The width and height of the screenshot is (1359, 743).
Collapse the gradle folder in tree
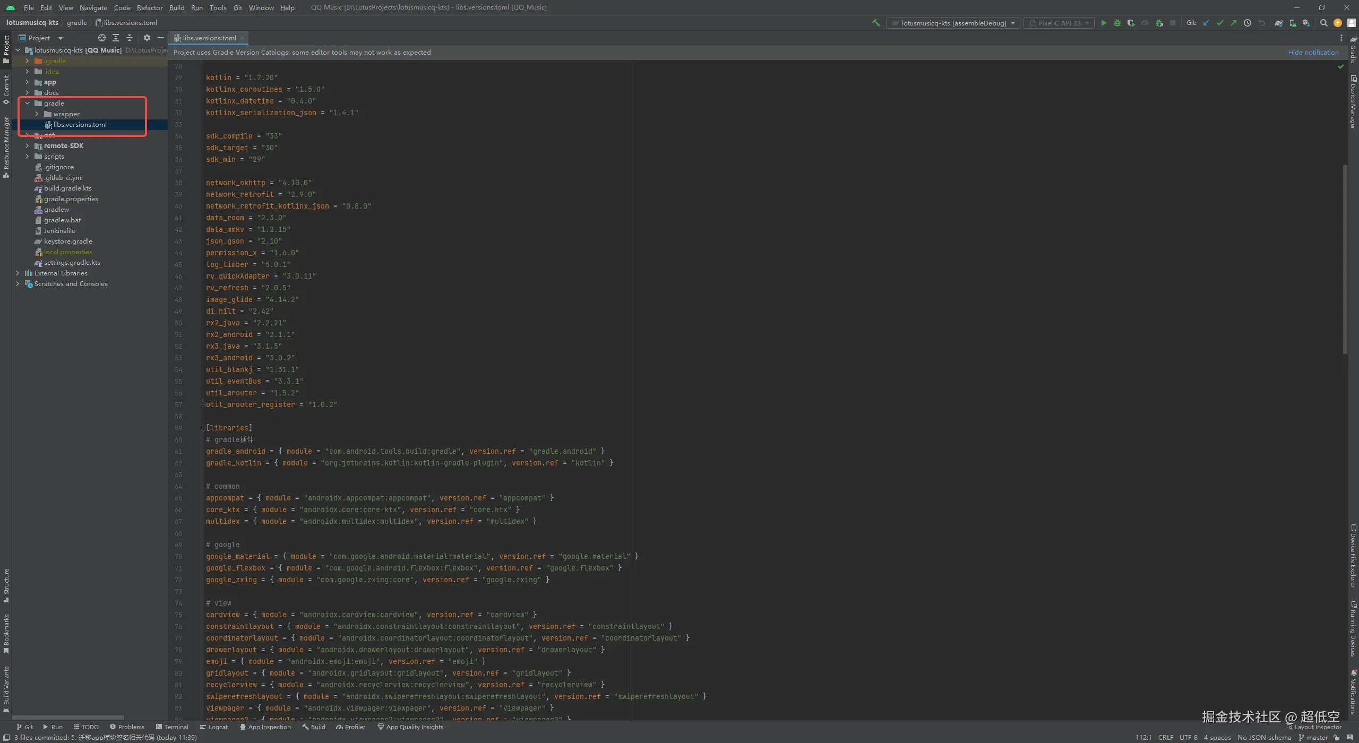coord(27,103)
